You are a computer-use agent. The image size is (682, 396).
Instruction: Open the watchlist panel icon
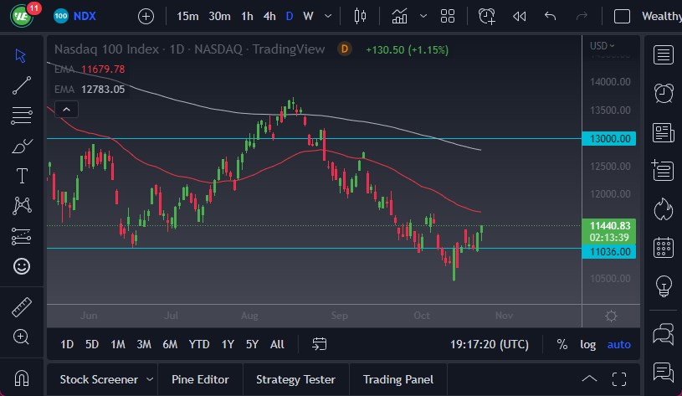pyautogui.click(x=664, y=55)
